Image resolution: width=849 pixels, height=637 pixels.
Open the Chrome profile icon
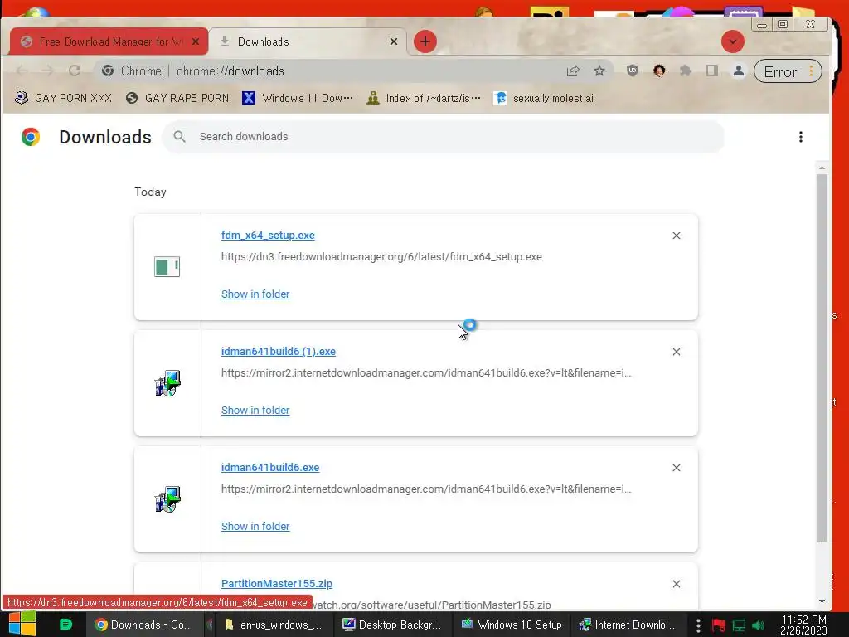click(x=739, y=71)
